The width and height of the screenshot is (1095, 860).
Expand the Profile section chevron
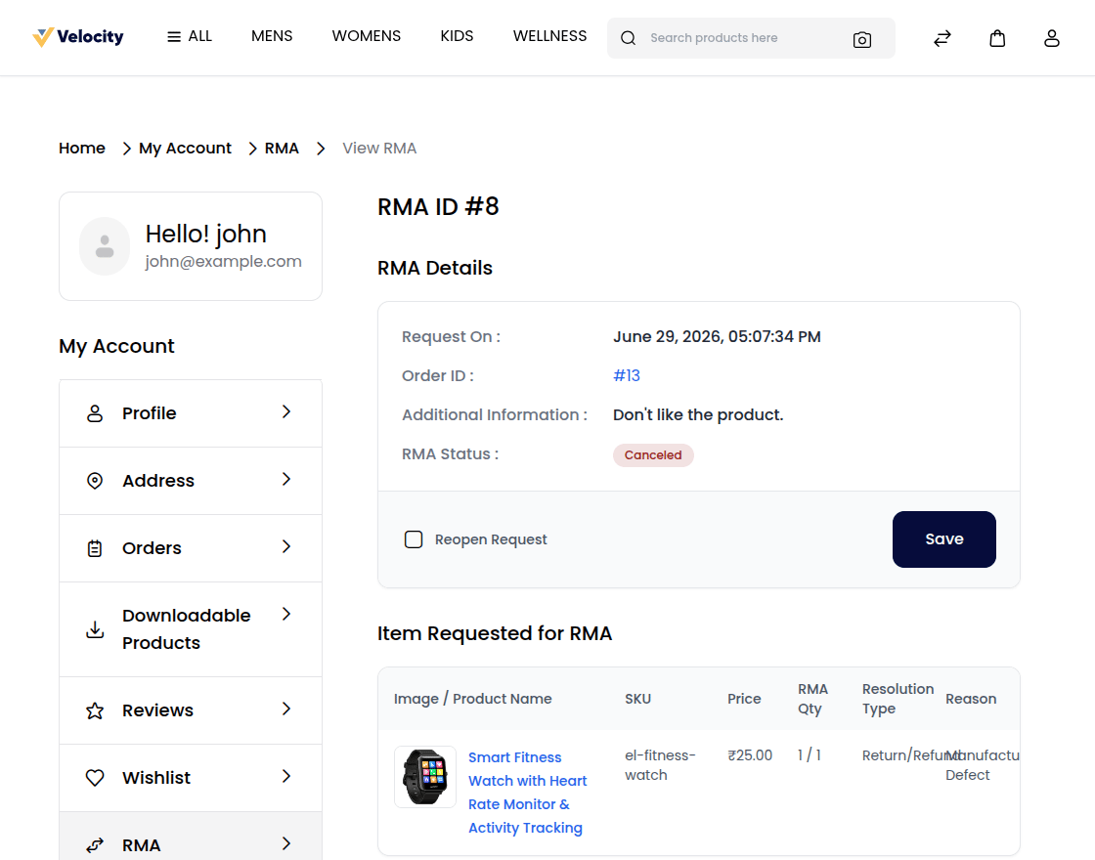pos(286,411)
